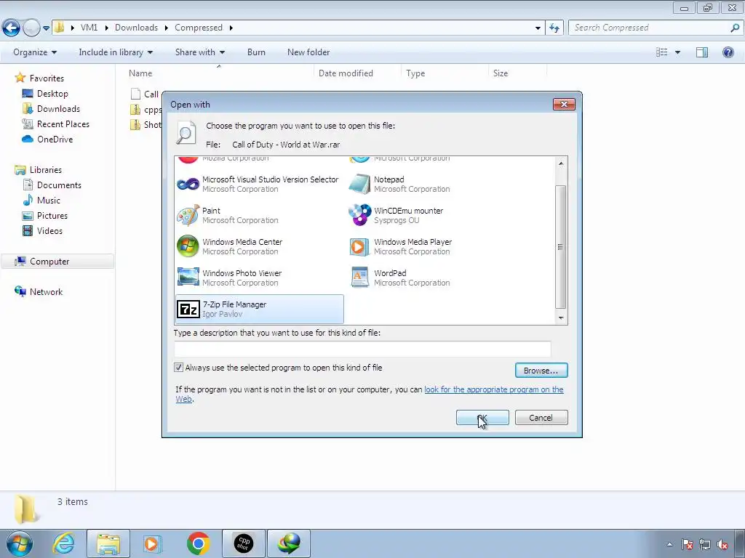Screen dimensions: 745x558
Task: Expand arrow after Compressed in address bar
Action: pos(231,28)
